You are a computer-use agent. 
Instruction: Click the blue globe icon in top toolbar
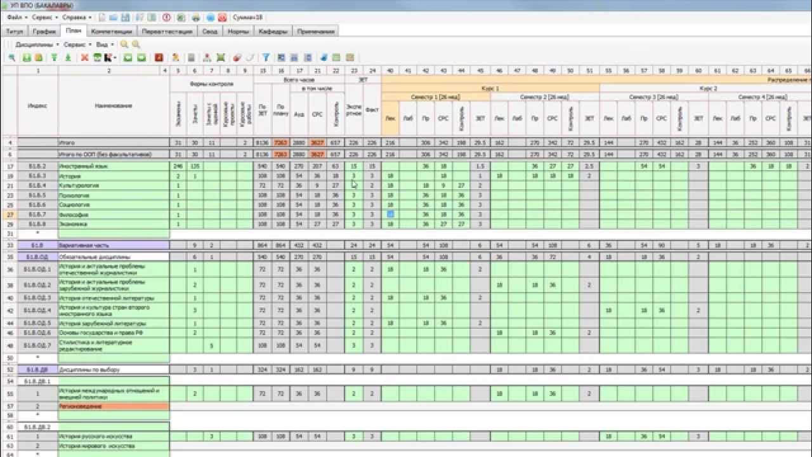pos(211,17)
